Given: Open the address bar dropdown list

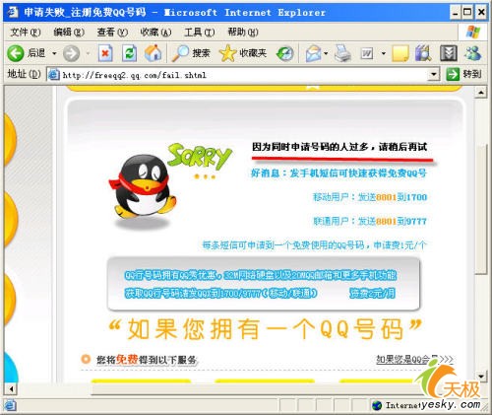Looking at the screenshot, I should 434,75.
